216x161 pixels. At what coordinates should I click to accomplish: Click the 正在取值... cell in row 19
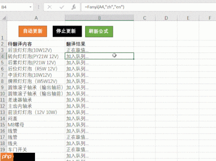pyautogui.click(x=99, y=149)
